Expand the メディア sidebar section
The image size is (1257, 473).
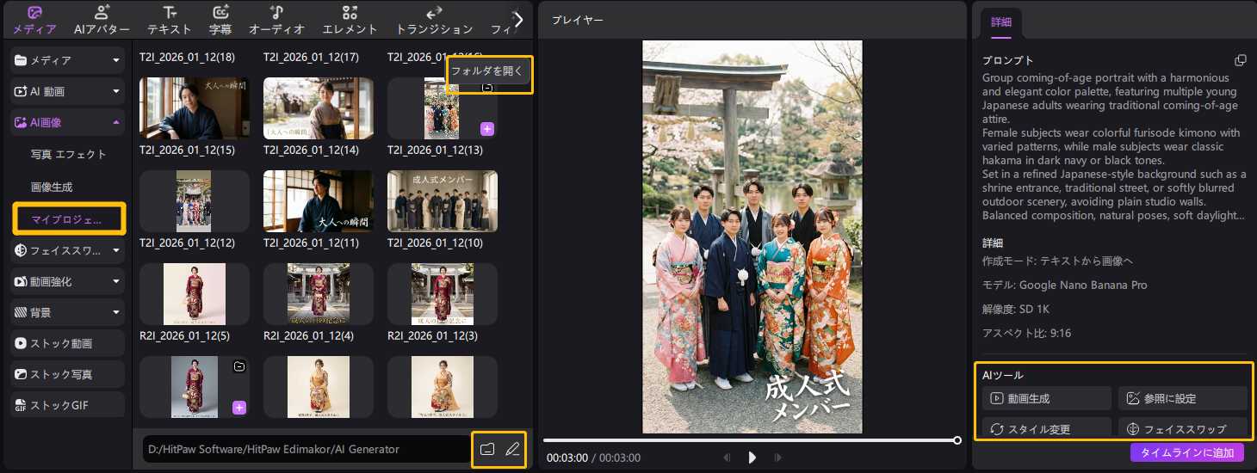pos(68,60)
